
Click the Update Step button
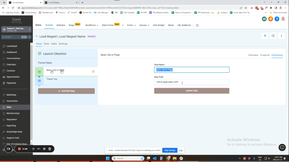point(192,91)
